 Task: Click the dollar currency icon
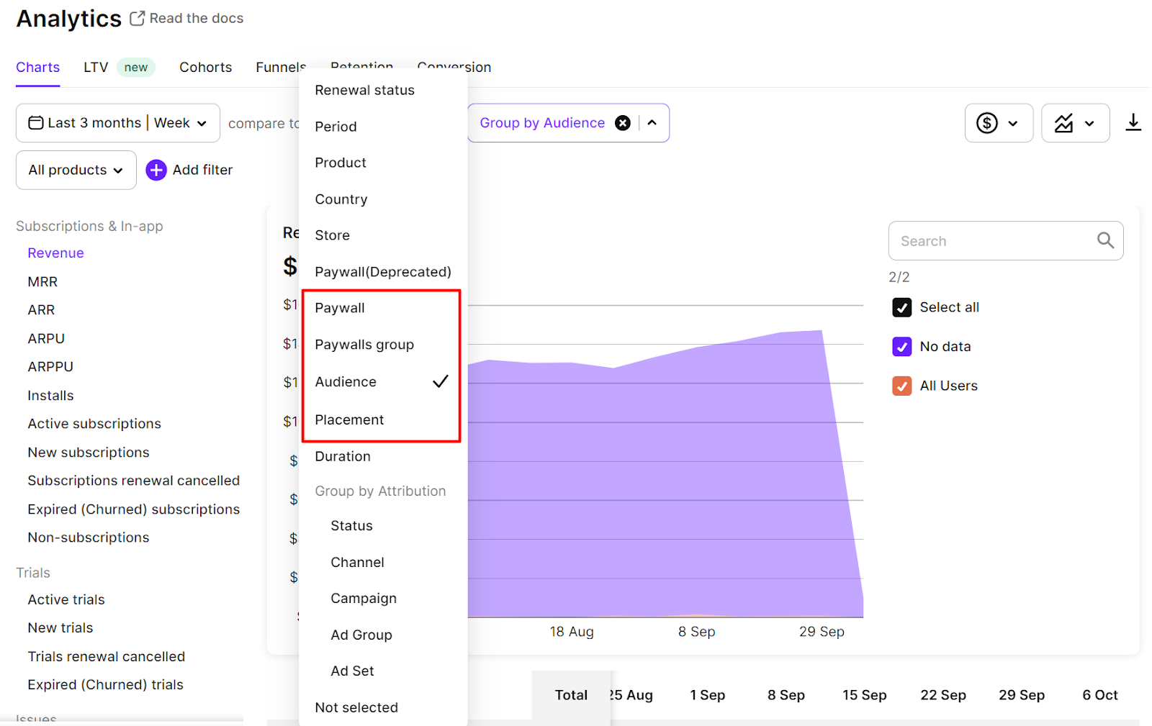click(987, 123)
